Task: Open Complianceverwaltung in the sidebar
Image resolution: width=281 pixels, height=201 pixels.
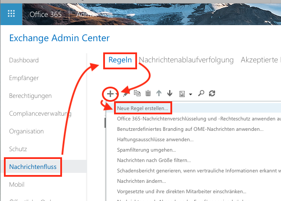Action: (40, 113)
